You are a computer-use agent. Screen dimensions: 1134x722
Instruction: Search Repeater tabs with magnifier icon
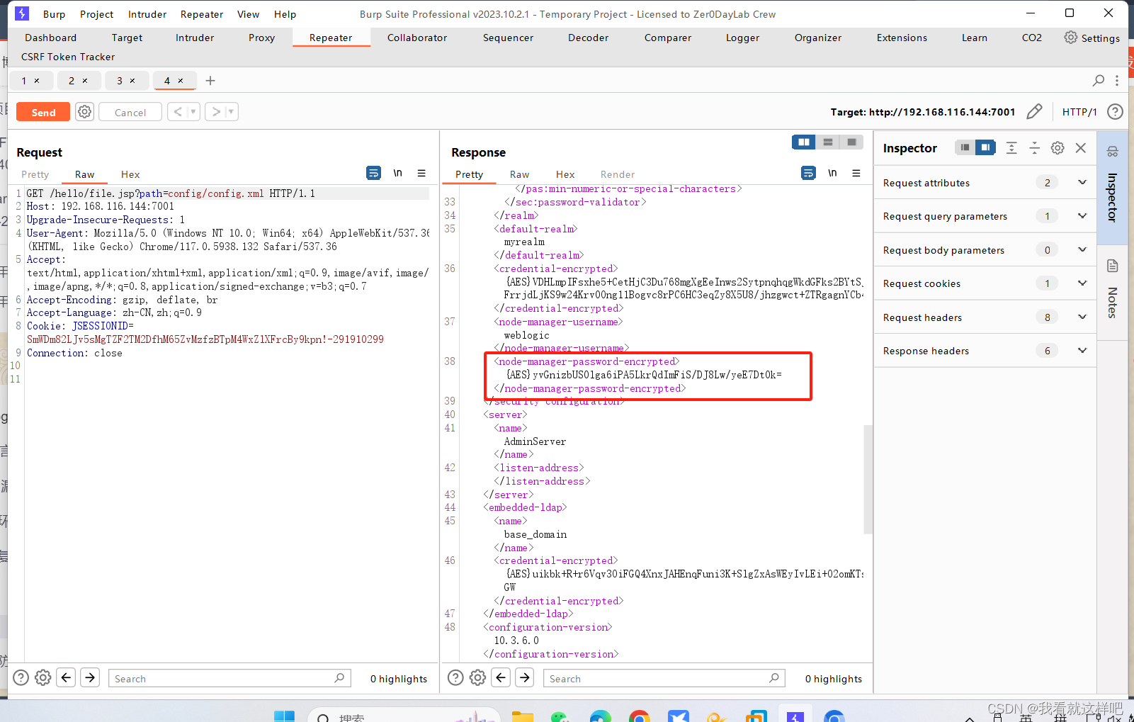[x=1099, y=81]
